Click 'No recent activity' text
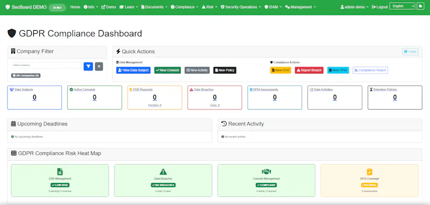 235,137
